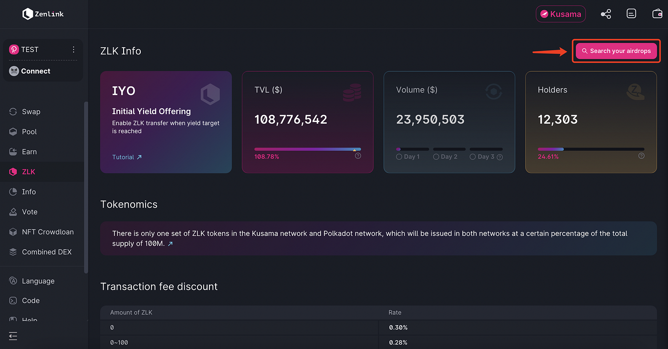Open the TEST account options menu

click(73, 50)
